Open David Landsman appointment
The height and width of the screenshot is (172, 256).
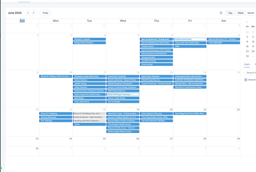click(x=123, y=80)
